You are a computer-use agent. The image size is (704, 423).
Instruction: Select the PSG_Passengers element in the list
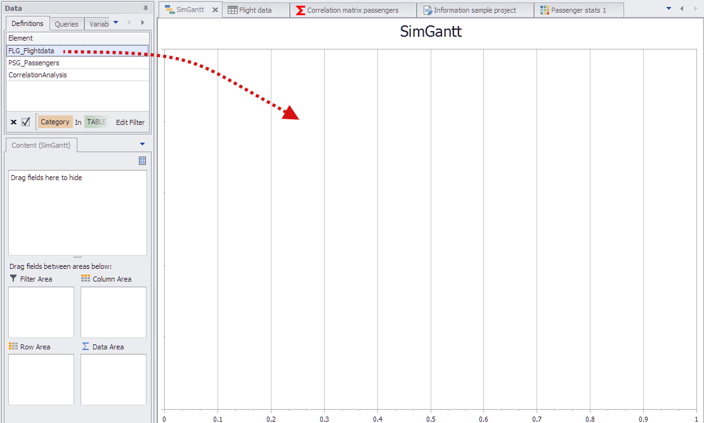pos(35,62)
